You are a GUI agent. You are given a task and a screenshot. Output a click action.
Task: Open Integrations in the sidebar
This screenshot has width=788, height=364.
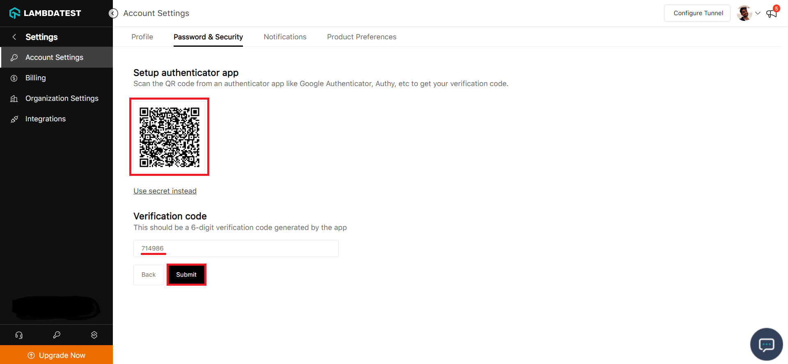point(45,119)
